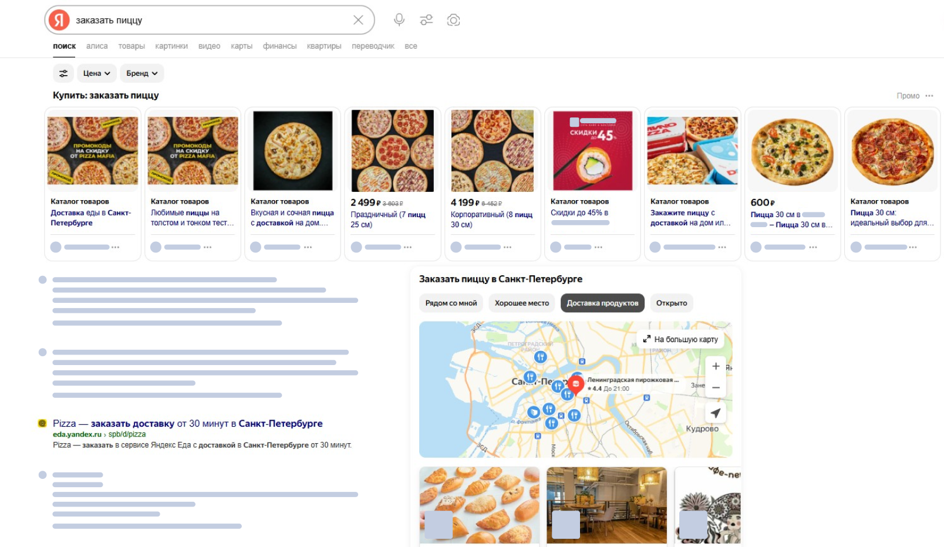Open options dots on 'Корпоративный (8 пицц' card

[508, 247]
